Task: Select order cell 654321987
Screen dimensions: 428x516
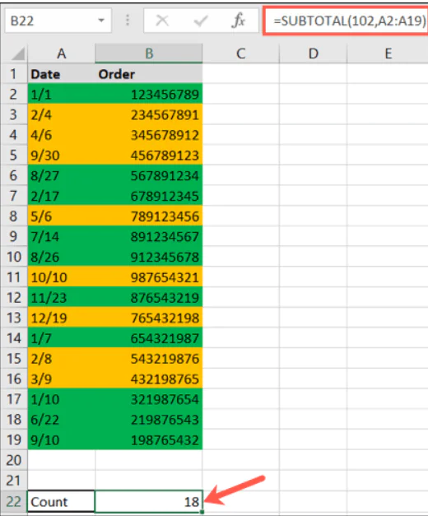Action: 149,338
